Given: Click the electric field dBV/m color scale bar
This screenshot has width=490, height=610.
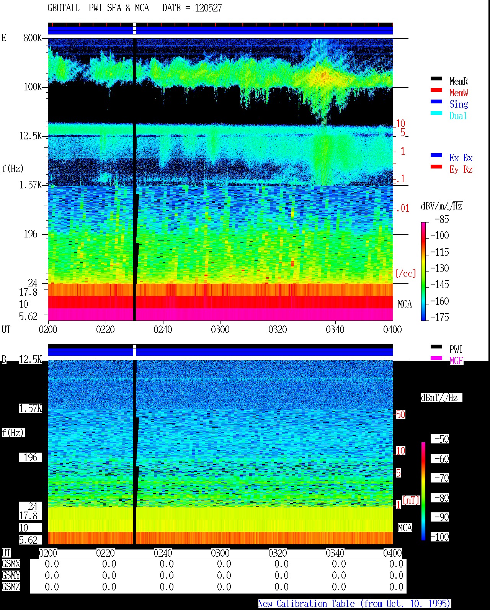Looking at the screenshot, I should pyautogui.click(x=423, y=271).
